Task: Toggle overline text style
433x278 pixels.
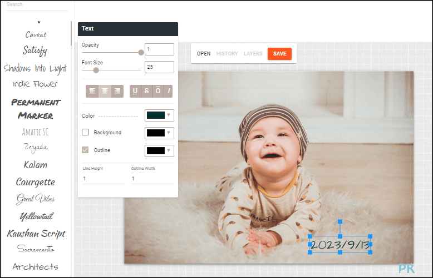Action: point(158,91)
